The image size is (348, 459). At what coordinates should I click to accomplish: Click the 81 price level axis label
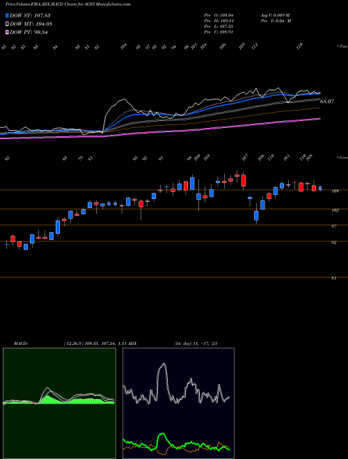click(333, 278)
